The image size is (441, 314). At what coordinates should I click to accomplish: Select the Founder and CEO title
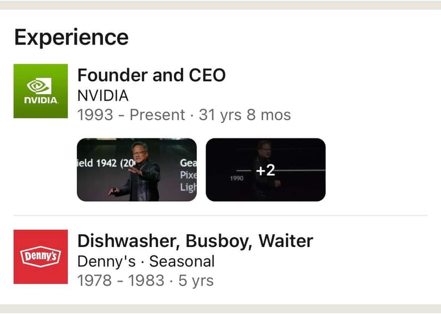[x=151, y=75]
